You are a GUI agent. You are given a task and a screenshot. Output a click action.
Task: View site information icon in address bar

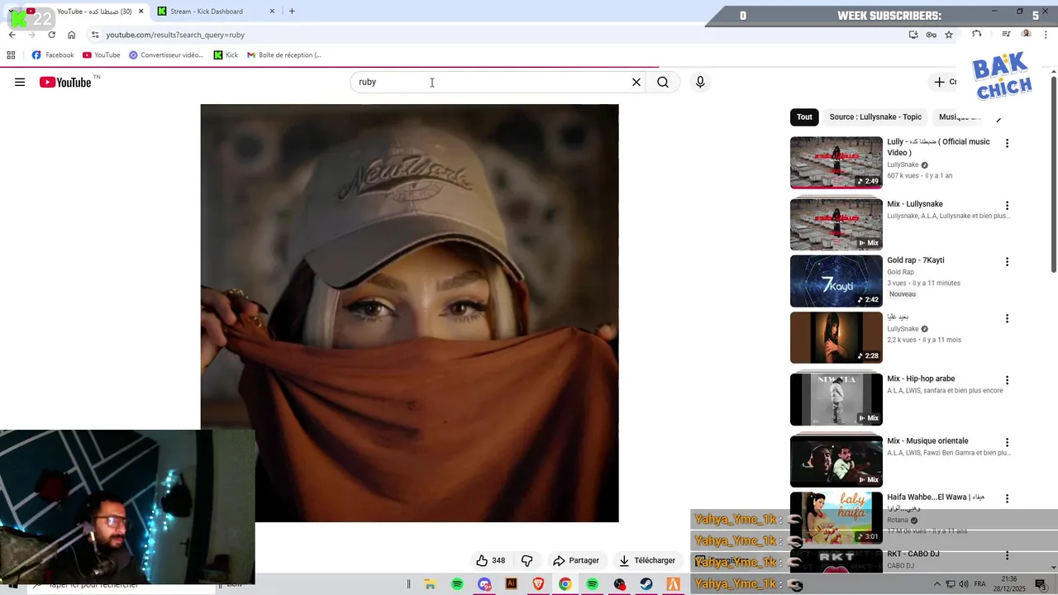click(95, 35)
